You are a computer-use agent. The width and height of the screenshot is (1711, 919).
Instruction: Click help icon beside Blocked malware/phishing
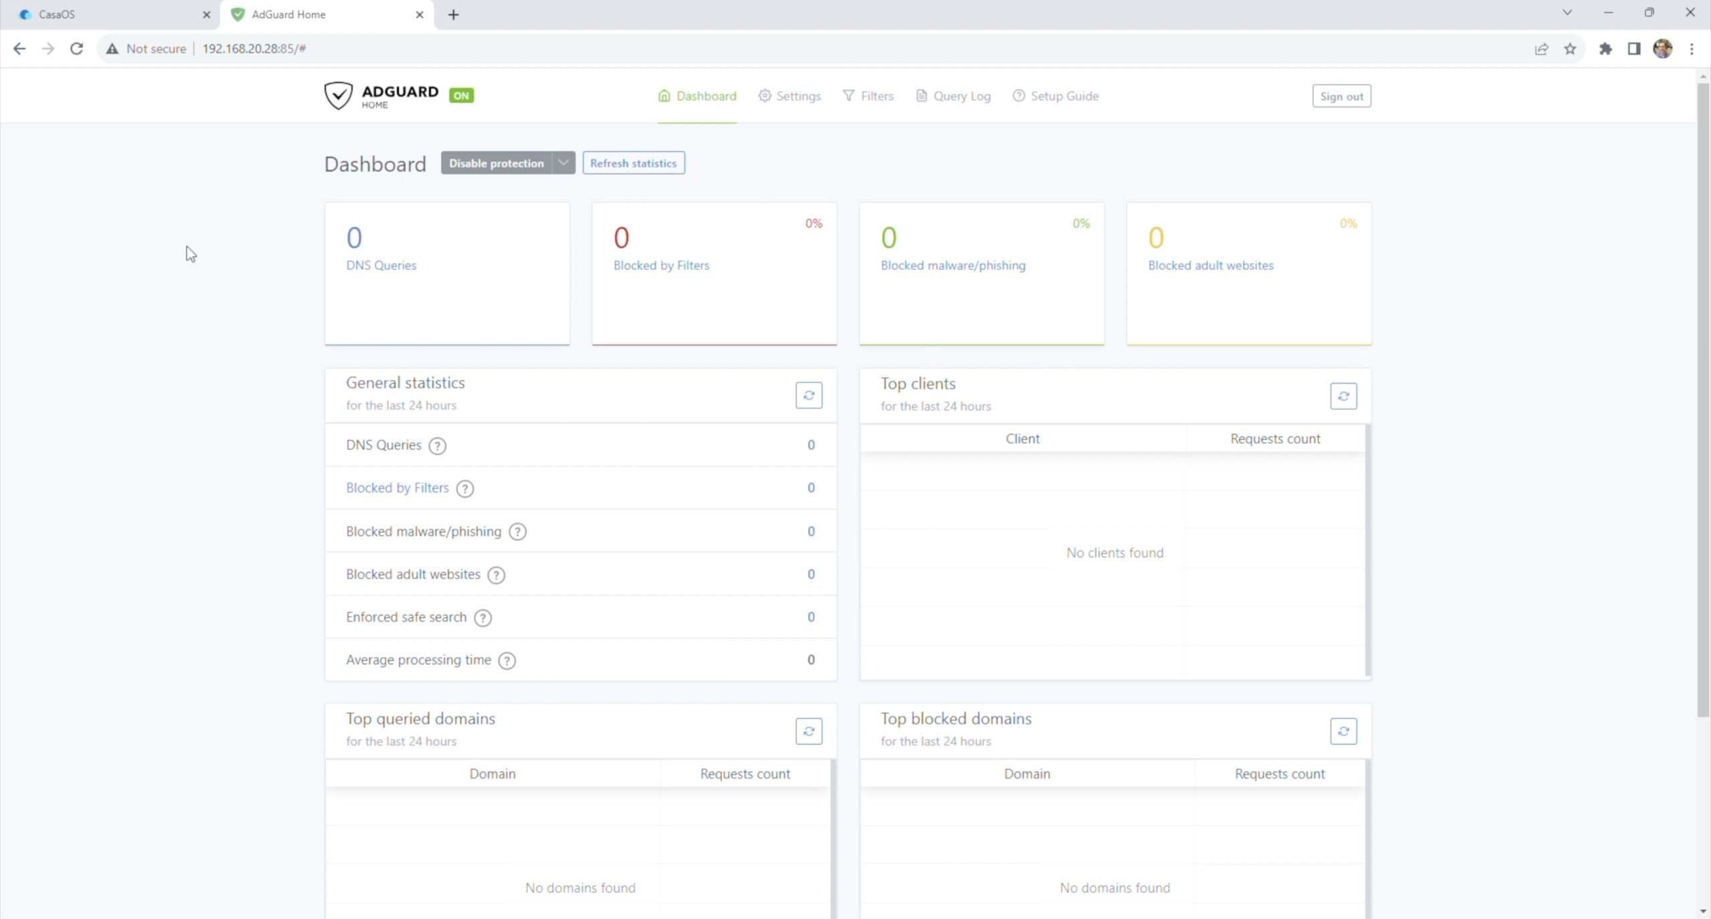(517, 532)
